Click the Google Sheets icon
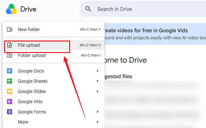 point(10,81)
